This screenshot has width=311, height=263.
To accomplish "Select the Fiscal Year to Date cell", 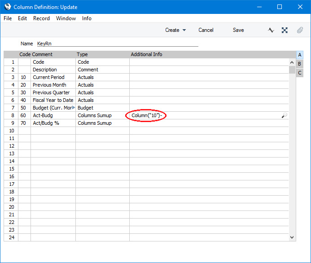I will pos(53,100).
